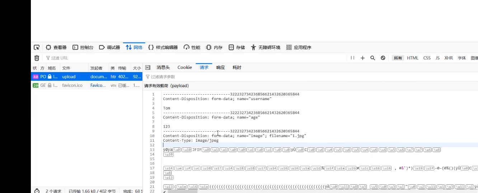This screenshot has height=193, width=478.
Task: Switch to the 控制台 Console panel
Action: 83,47
